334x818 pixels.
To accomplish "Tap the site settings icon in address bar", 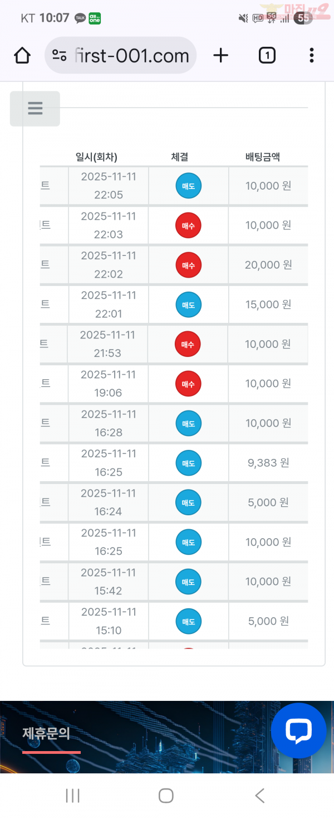I will point(59,55).
